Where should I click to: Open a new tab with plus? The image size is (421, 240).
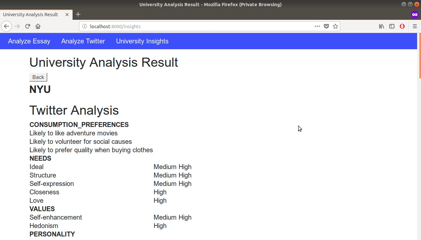(x=78, y=14)
